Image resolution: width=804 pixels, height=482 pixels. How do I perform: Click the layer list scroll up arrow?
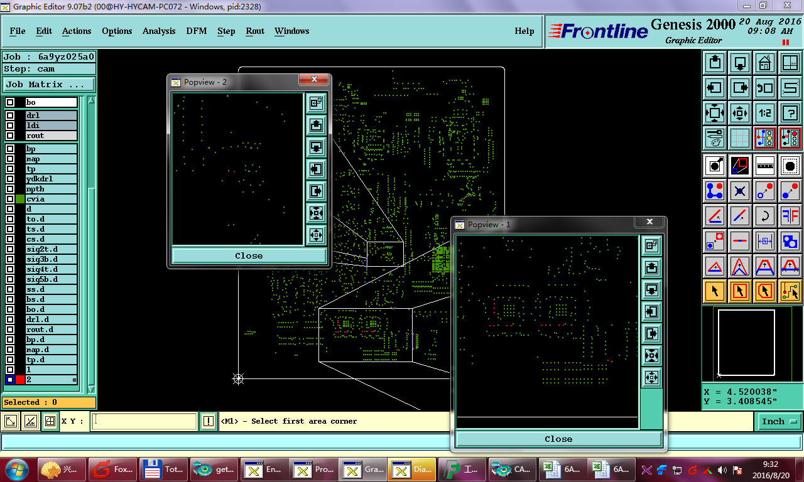coord(91,101)
